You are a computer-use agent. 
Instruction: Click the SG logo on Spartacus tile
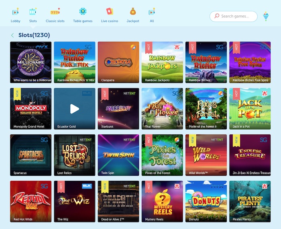point(44,140)
